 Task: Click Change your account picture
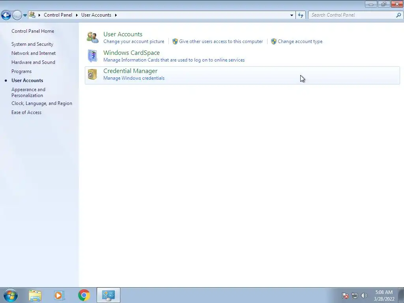pos(134,41)
